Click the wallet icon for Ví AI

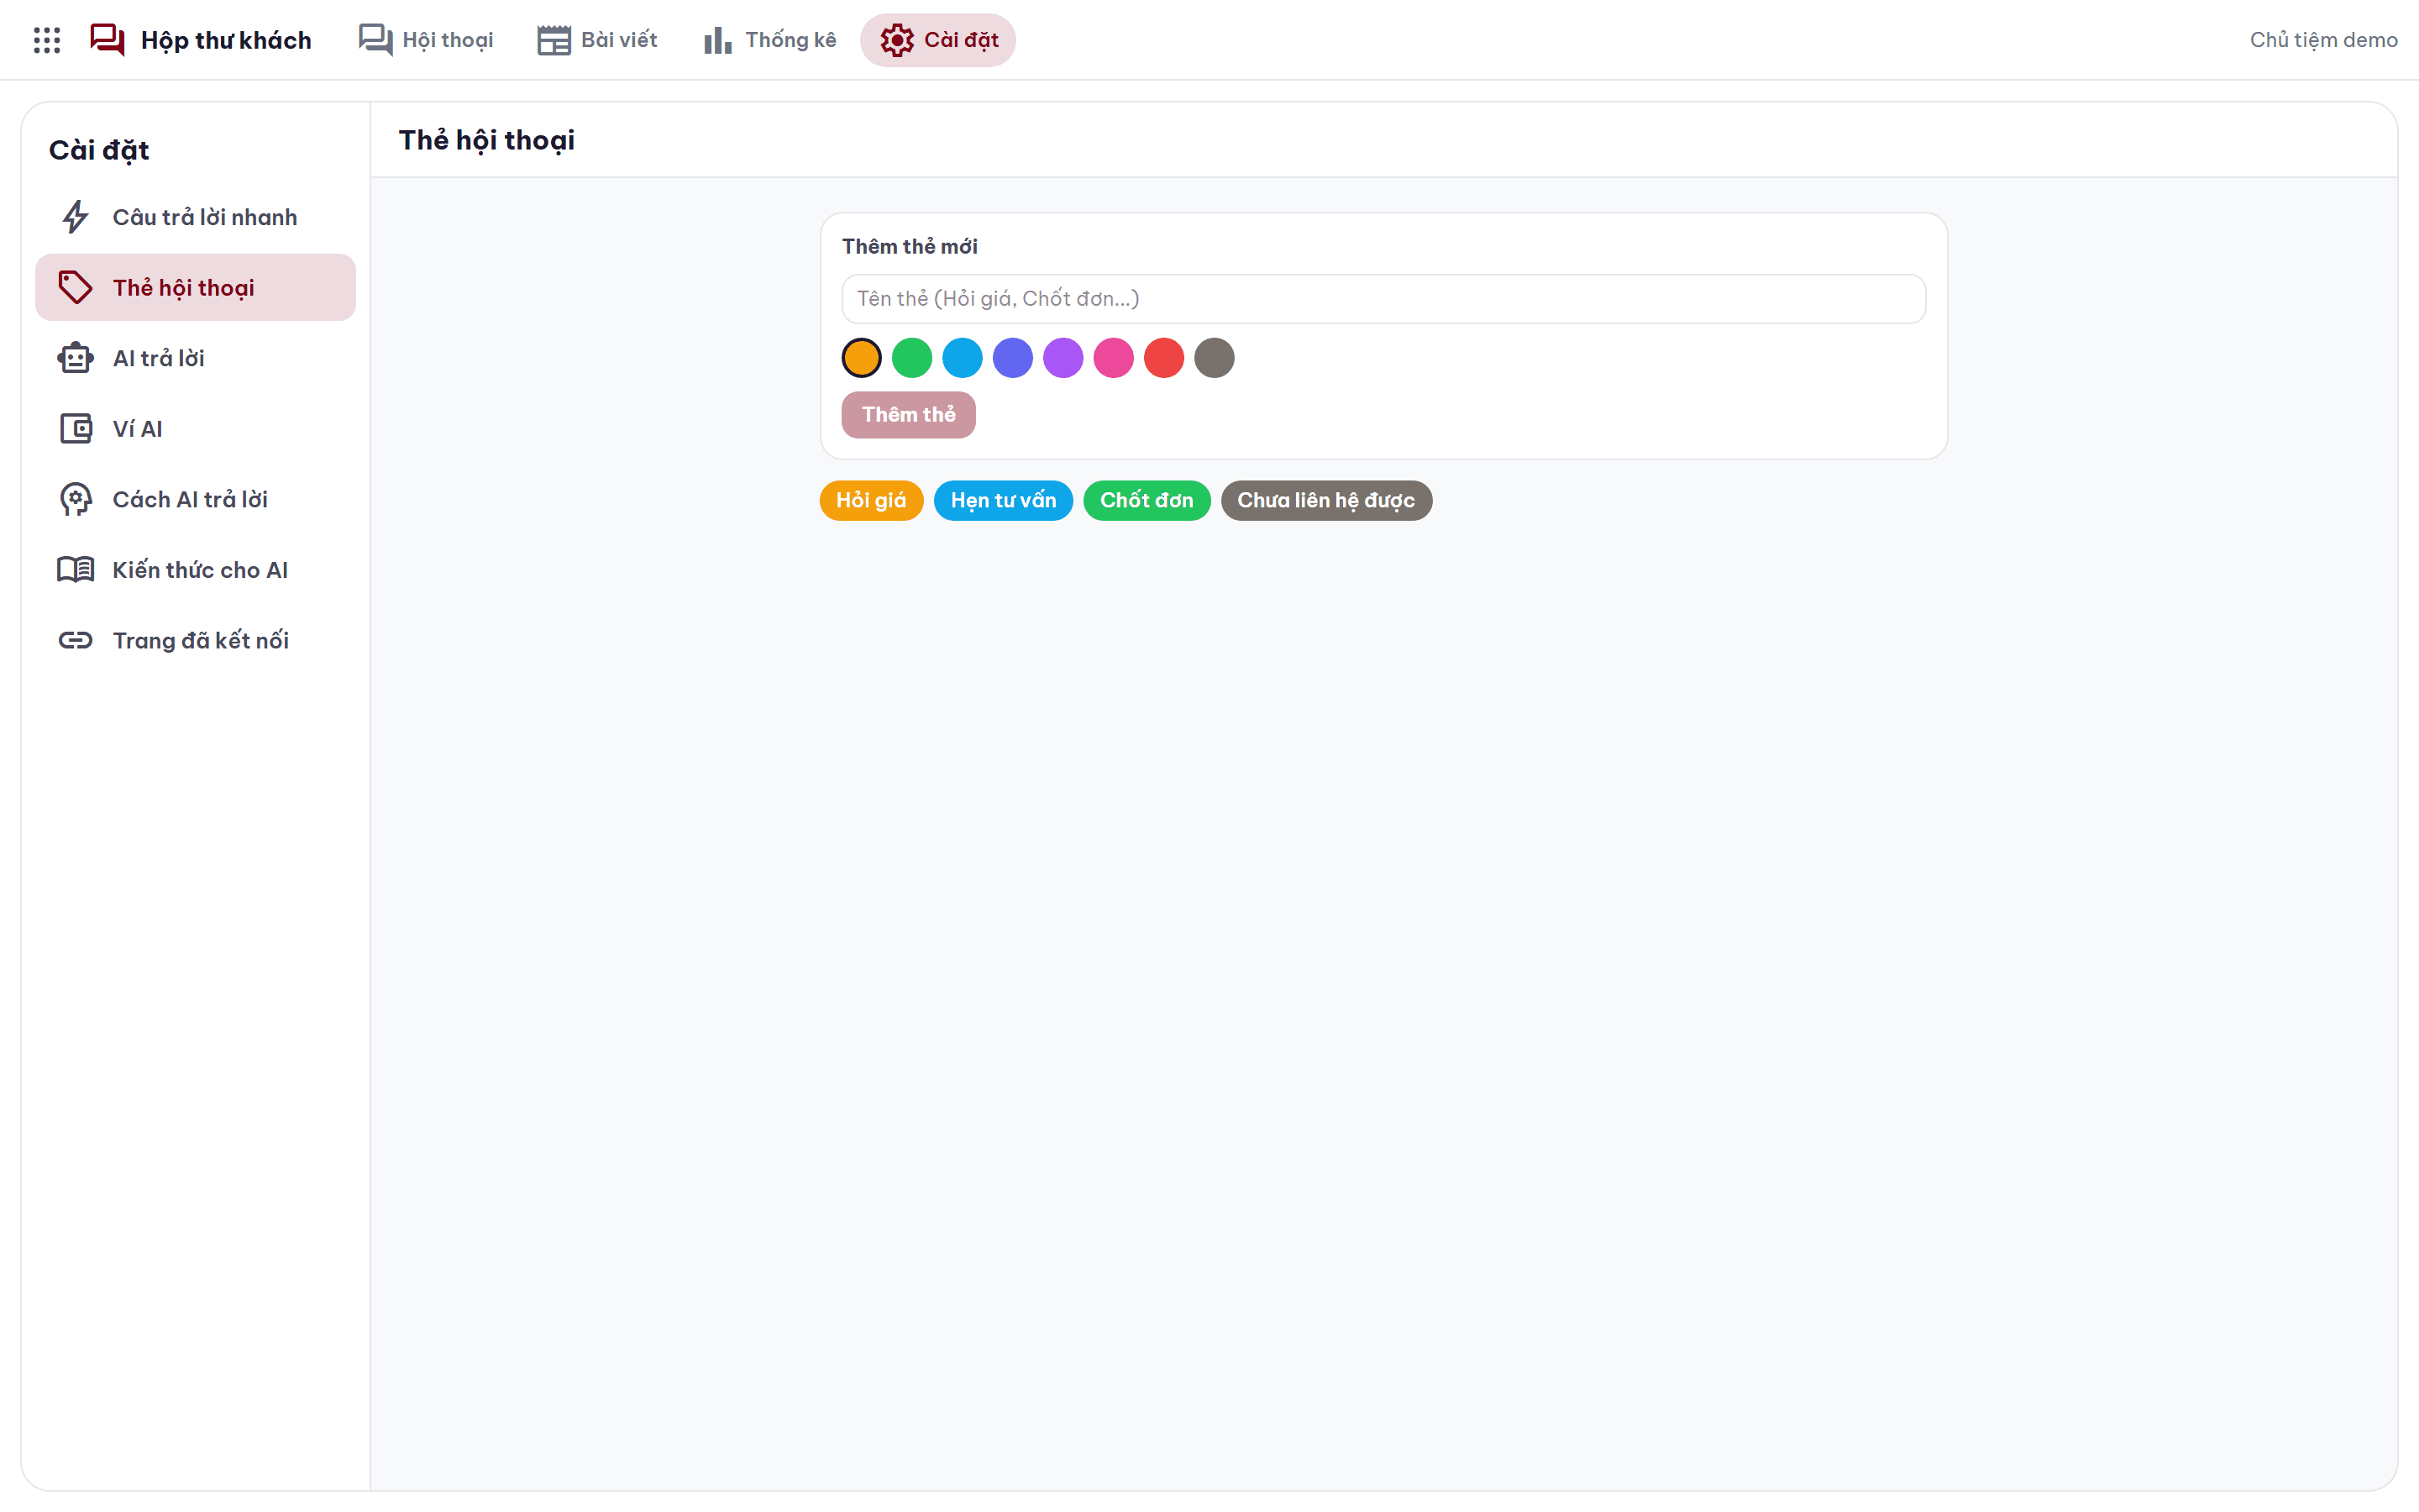pyautogui.click(x=76, y=429)
